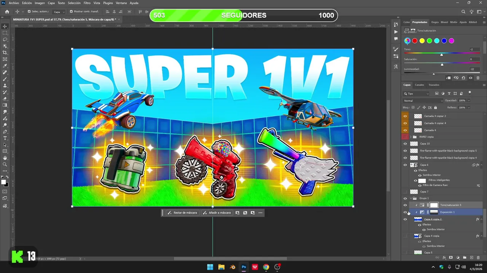Screen dimensions: 487x273
Task: Add layer mask from Layers panel footer
Action: click(451, 258)
